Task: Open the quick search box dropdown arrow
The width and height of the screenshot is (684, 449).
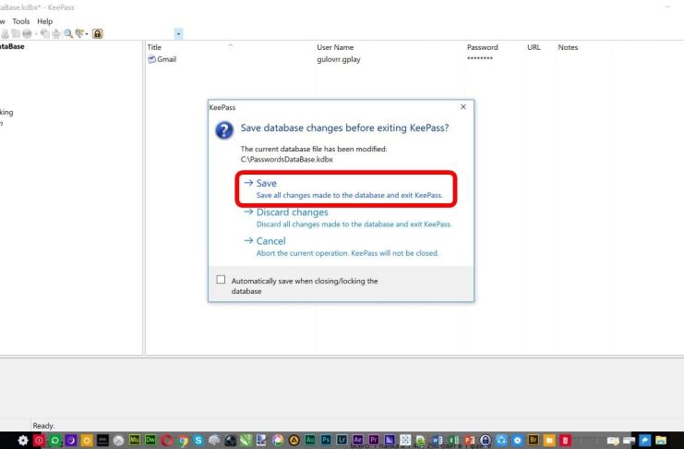Action: click(179, 34)
